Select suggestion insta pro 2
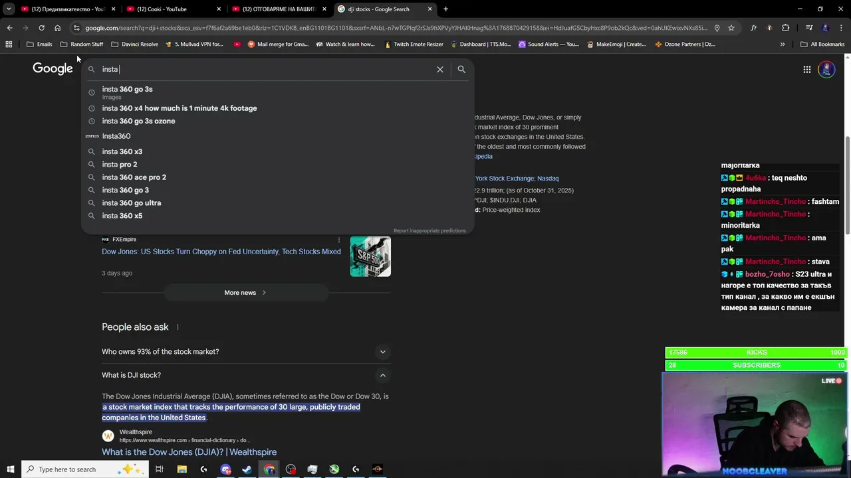The image size is (851, 478). 278,165
